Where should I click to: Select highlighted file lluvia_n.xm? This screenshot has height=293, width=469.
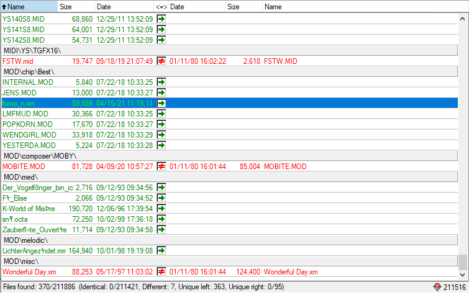(18, 103)
